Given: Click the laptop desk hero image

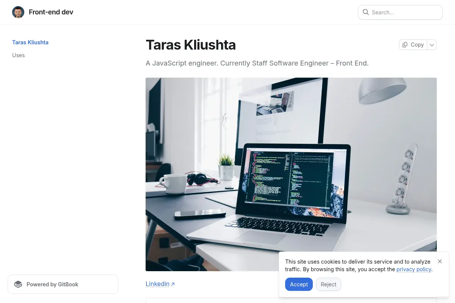Looking at the screenshot, I should [x=291, y=174].
